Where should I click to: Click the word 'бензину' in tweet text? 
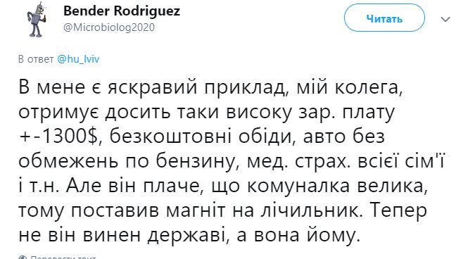pyautogui.click(x=196, y=161)
